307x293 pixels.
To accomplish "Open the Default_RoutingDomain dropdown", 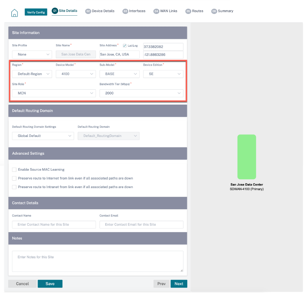I will click(109, 136).
